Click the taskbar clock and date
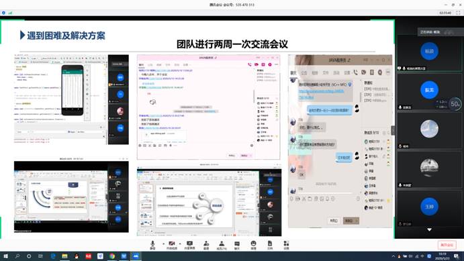This screenshot has width=464, height=261. [443, 256]
